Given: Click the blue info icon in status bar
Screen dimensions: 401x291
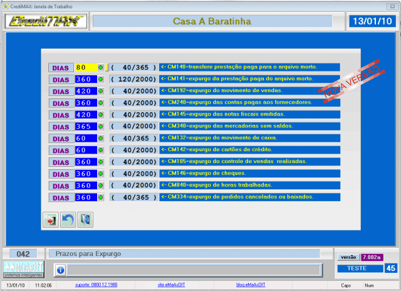Looking at the screenshot, I should click(x=60, y=270).
